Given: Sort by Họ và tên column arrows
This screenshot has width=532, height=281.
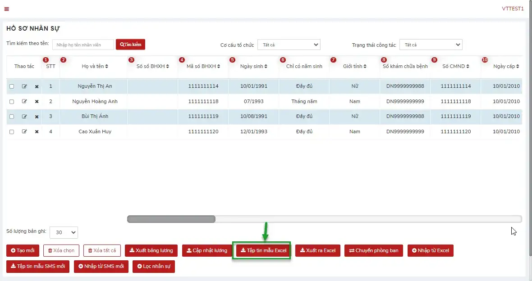Looking at the screenshot, I should (x=106, y=67).
